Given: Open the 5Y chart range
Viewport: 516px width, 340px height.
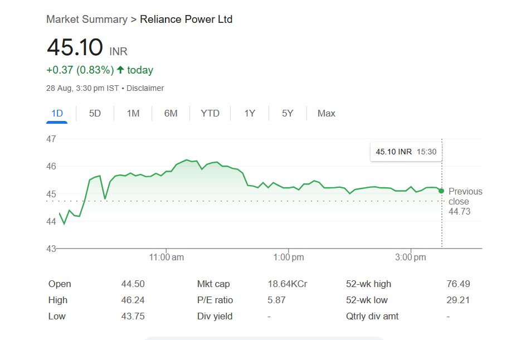Looking at the screenshot, I should 288,114.
